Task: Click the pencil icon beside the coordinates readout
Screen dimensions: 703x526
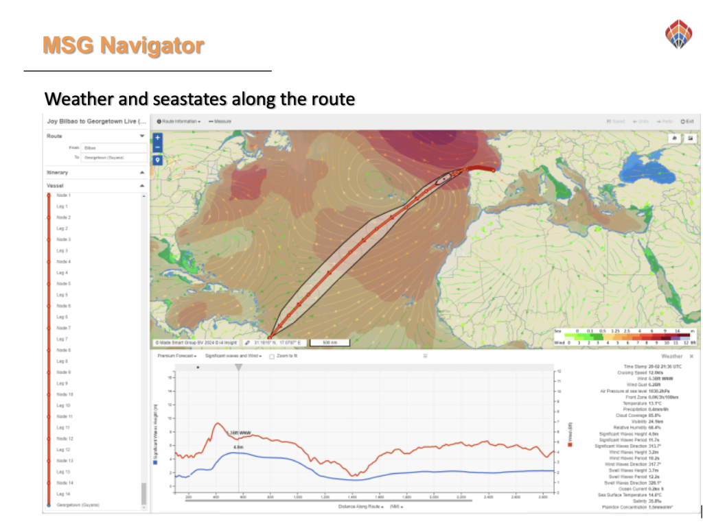Action: (x=247, y=343)
